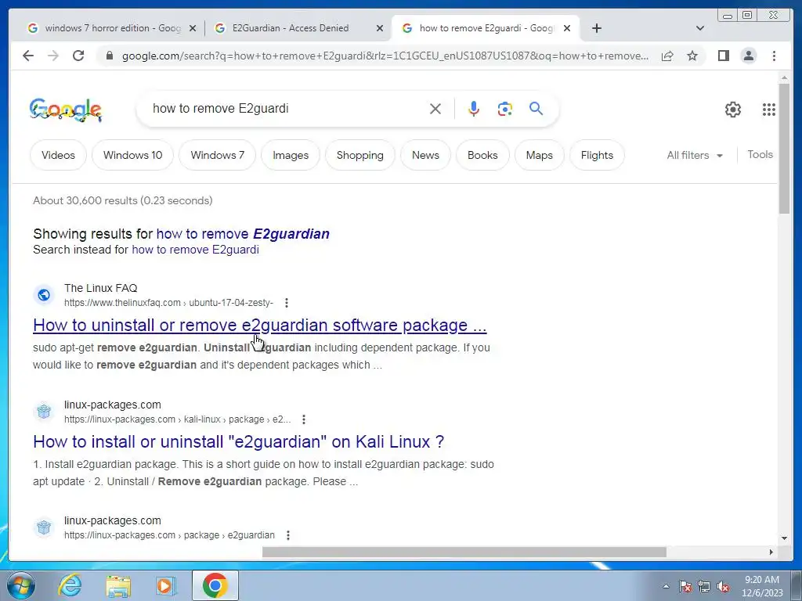Switch to Shopping results
The height and width of the screenshot is (601, 802).
click(x=360, y=155)
